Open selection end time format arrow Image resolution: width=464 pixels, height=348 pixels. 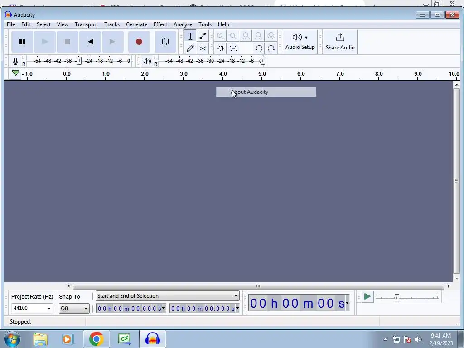(237, 308)
